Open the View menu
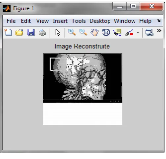Screen dimensions: 166x159 click(x=43, y=21)
